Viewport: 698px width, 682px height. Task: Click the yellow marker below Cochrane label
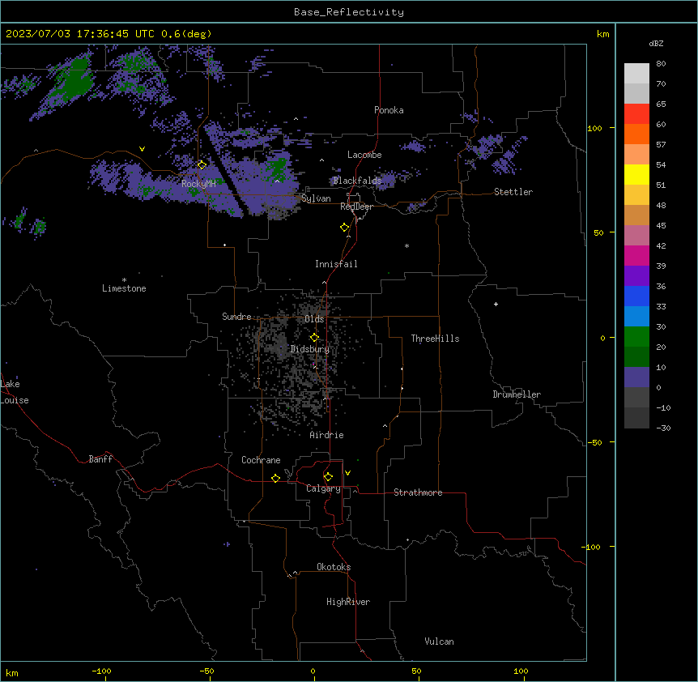[275, 478]
